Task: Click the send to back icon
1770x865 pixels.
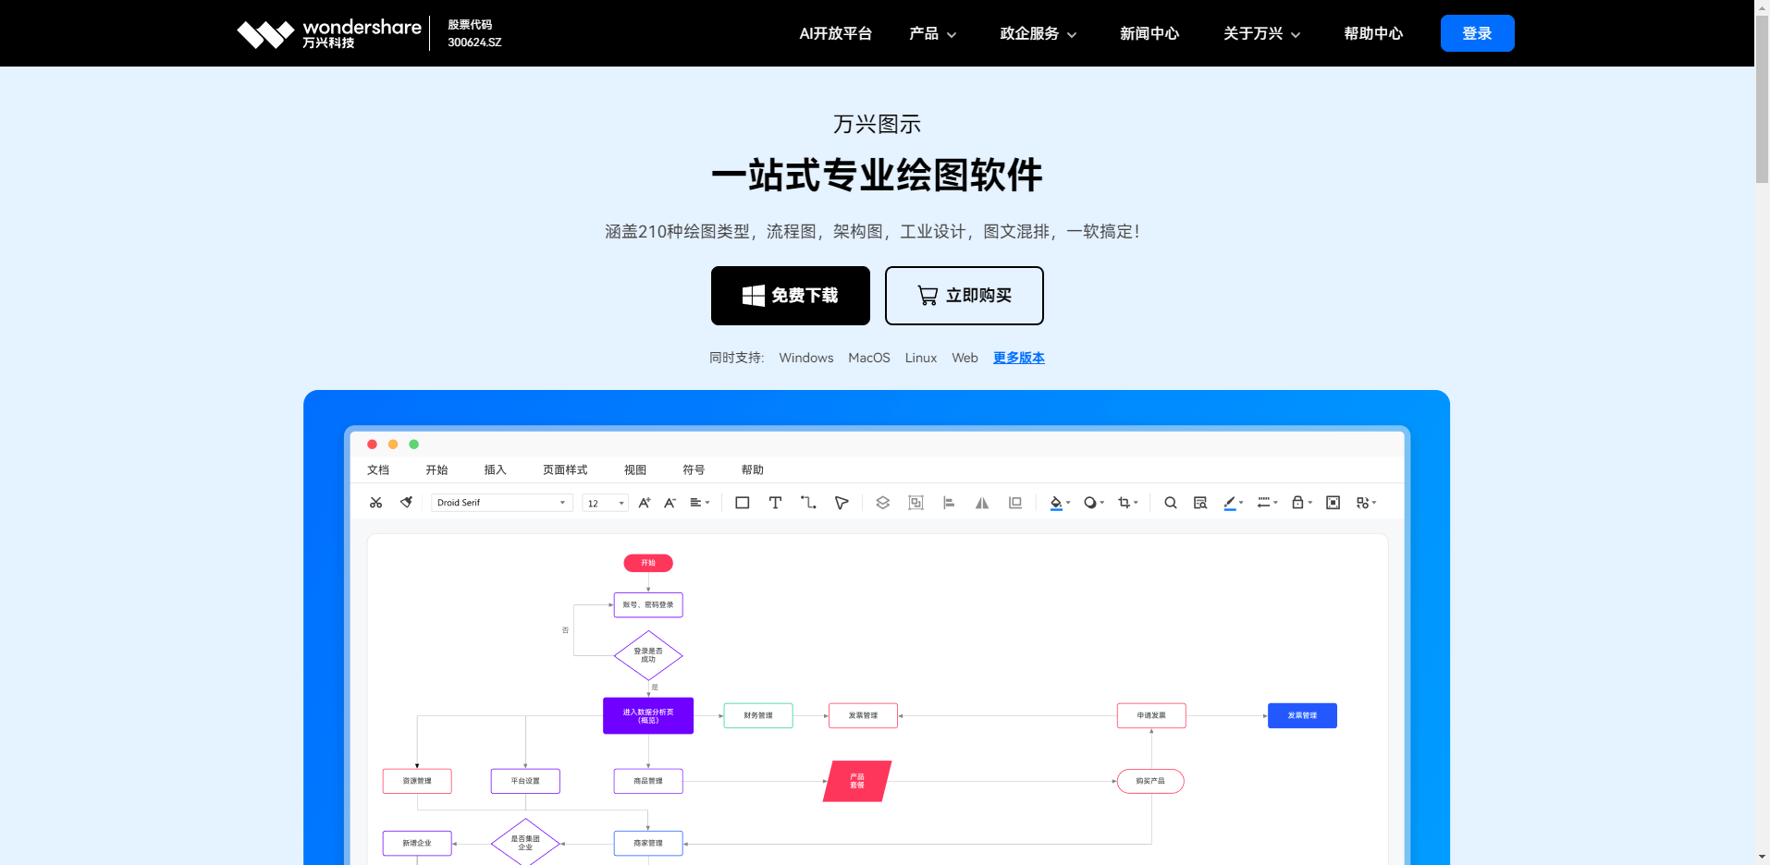Action: point(1015,503)
